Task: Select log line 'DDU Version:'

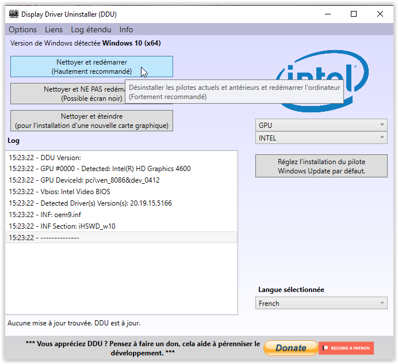Action: pos(121,158)
